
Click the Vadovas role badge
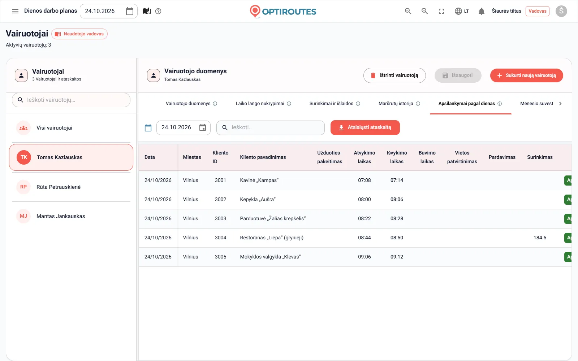537,11
